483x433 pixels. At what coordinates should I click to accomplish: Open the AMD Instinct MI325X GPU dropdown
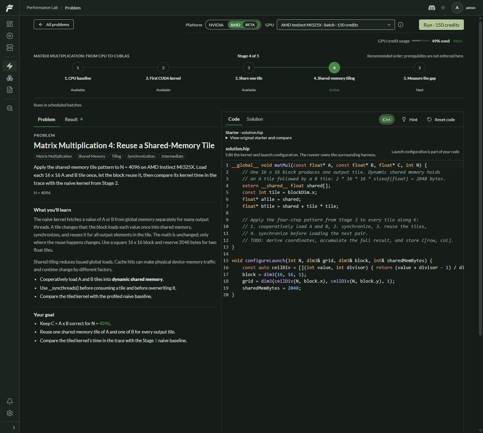(336, 25)
